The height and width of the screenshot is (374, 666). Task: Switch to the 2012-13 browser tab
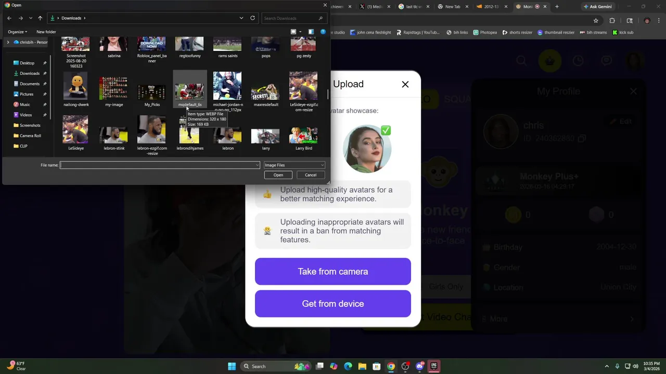pos(491,7)
